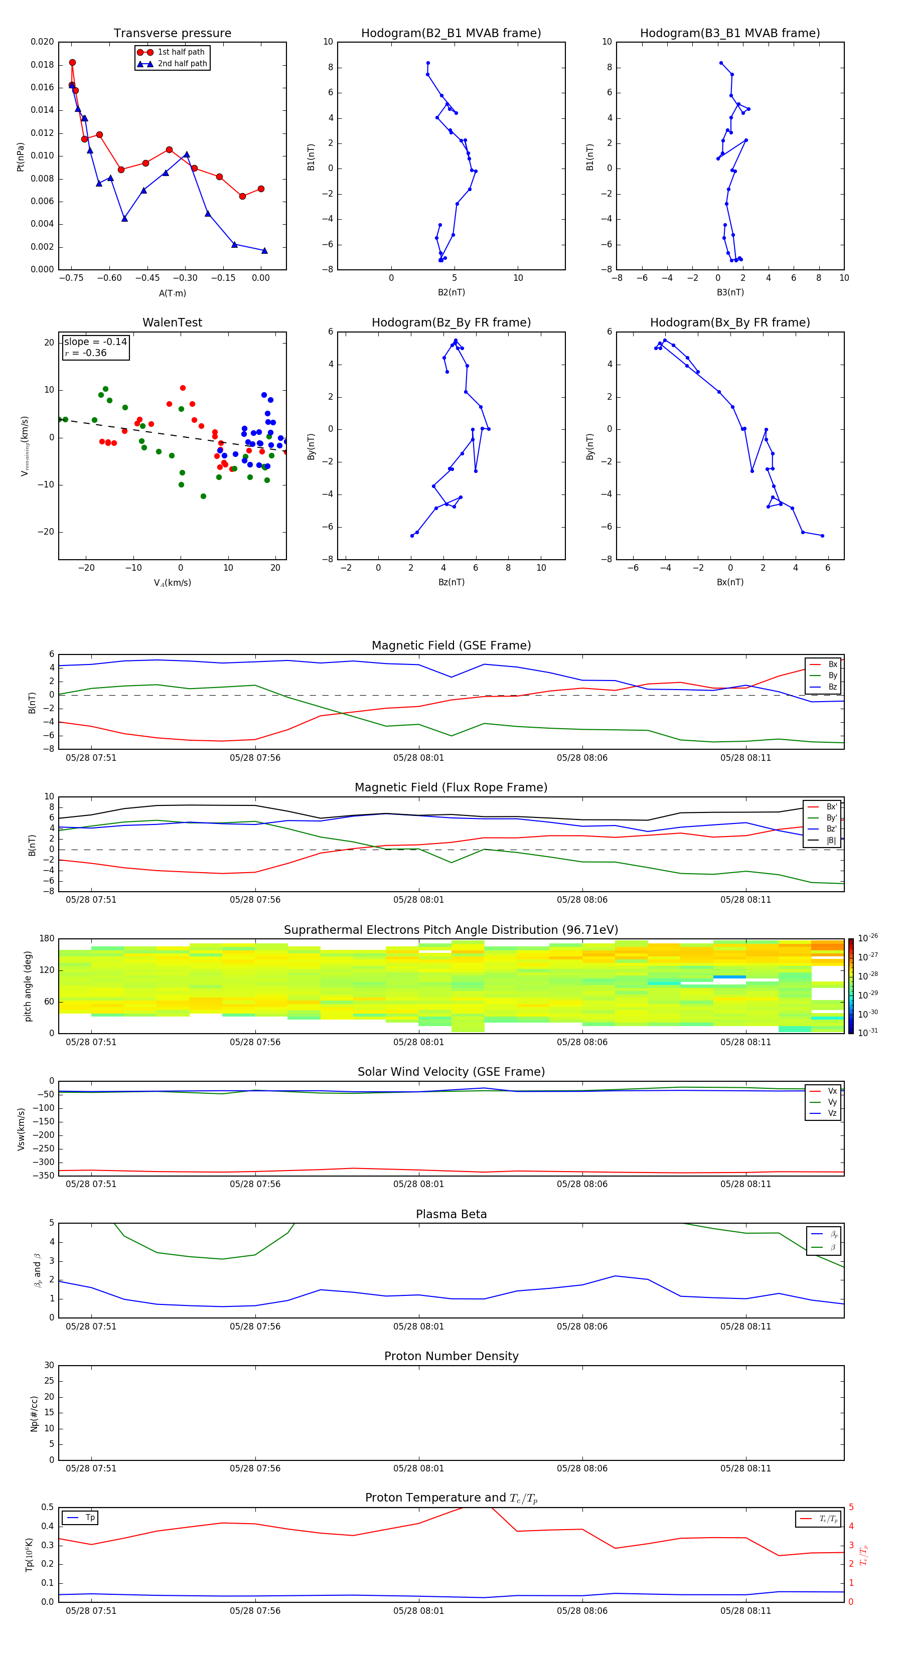Click the "Magnetic Field (Flux Rope Frame)" title
The height and width of the screenshot is (1655, 903).
click(451, 788)
